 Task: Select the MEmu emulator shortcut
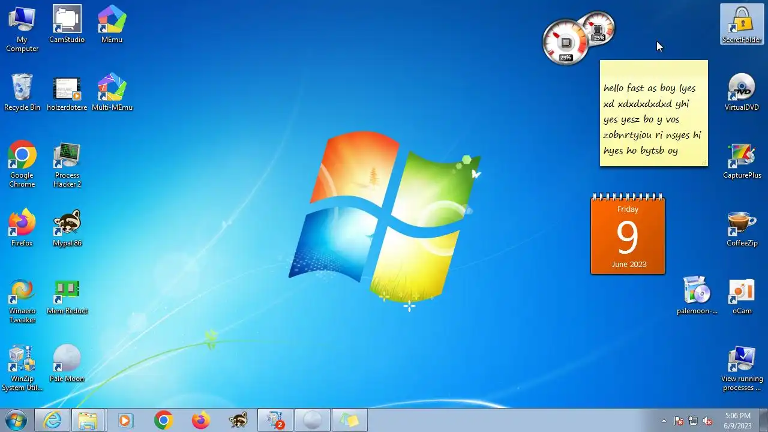tap(112, 25)
